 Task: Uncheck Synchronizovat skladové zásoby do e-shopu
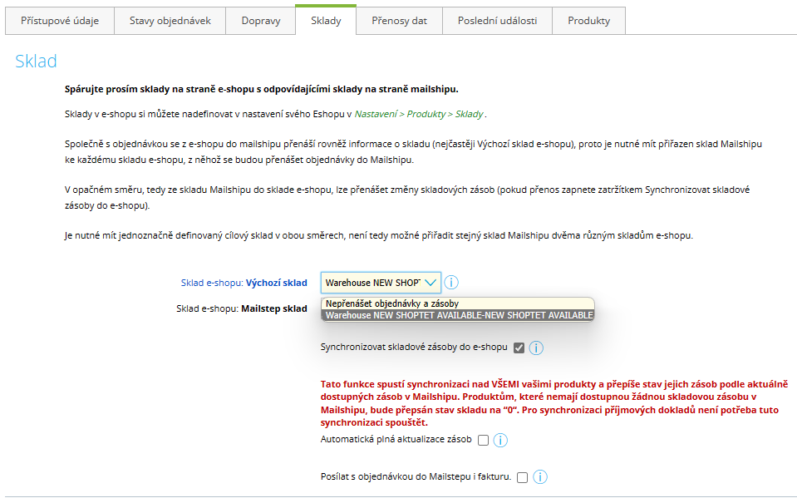[519, 348]
